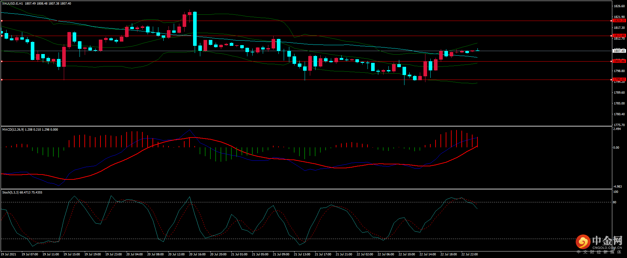The width and height of the screenshot is (627, 258).
Task: Click the 20 Jul 20:00 time label
Action: pos(218,254)
